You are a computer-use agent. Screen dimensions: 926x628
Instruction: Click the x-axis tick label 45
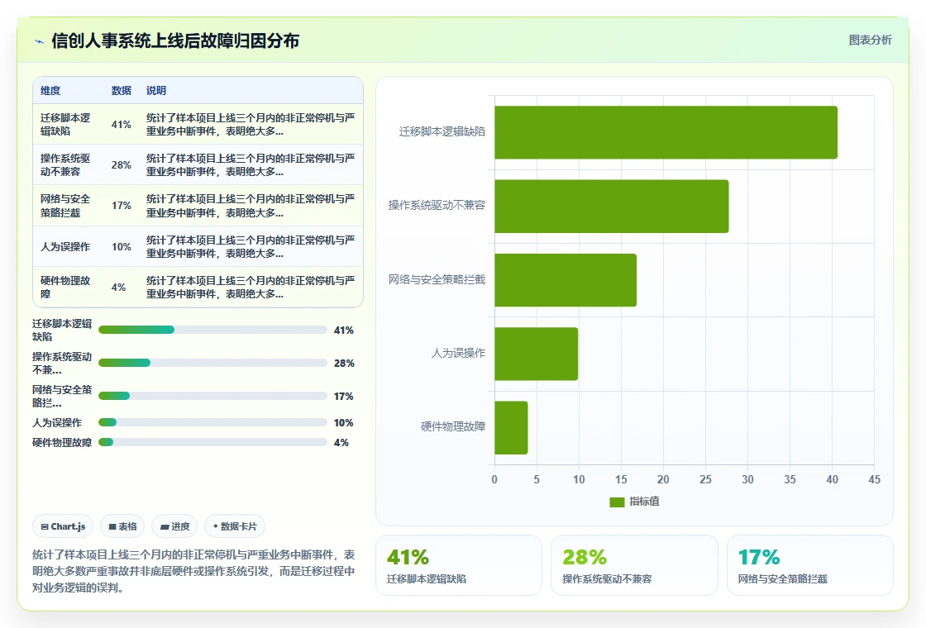[874, 480]
